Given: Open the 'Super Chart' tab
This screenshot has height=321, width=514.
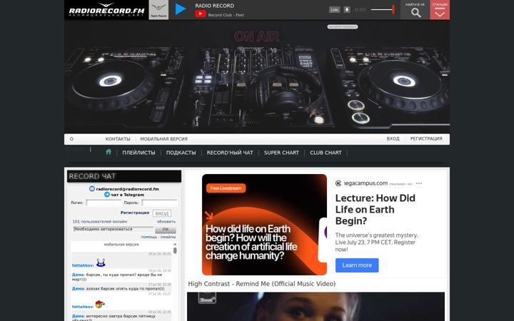Looking at the screenshot, I should pos(281,153).
